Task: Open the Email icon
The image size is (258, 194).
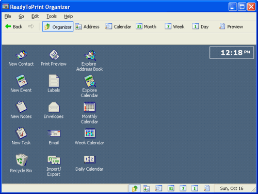Action: (54, 137)
